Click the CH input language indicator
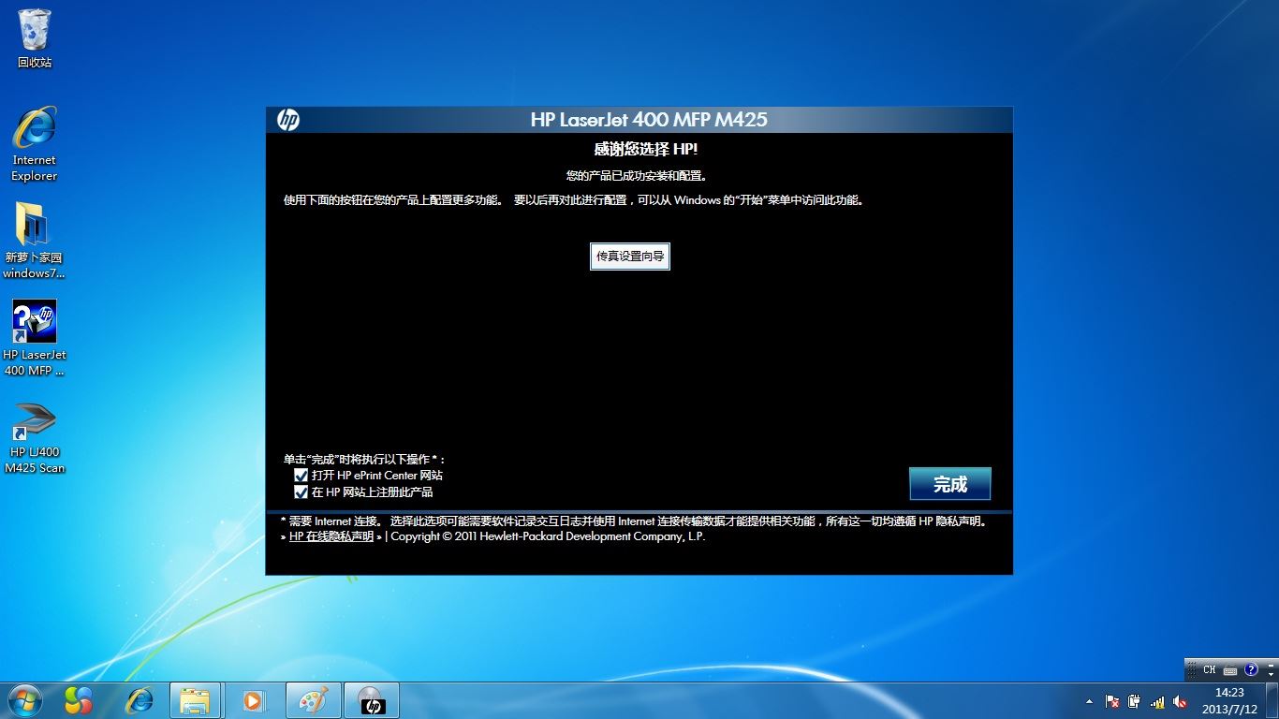The height and width of the screenshot is (719, 1279). coord(1210,670)
